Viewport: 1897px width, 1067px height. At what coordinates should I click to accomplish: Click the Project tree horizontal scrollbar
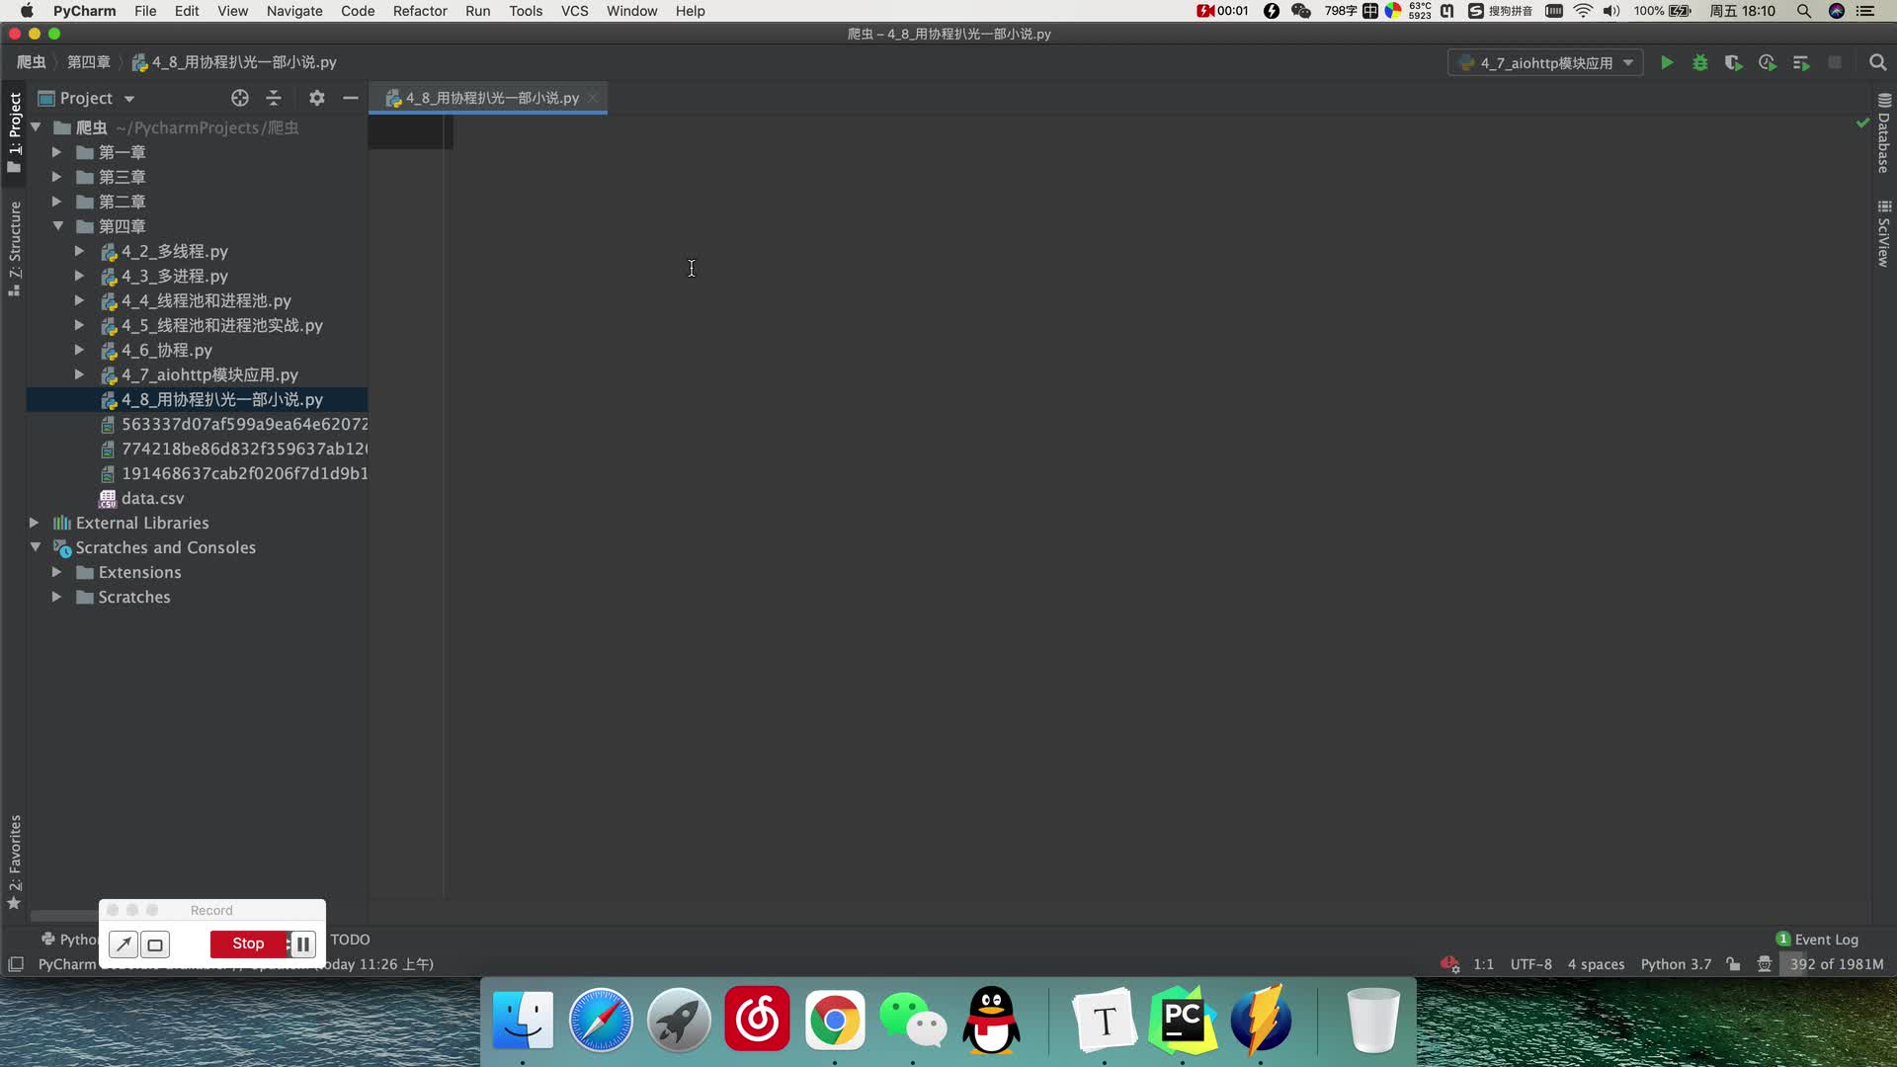[64, 915]
